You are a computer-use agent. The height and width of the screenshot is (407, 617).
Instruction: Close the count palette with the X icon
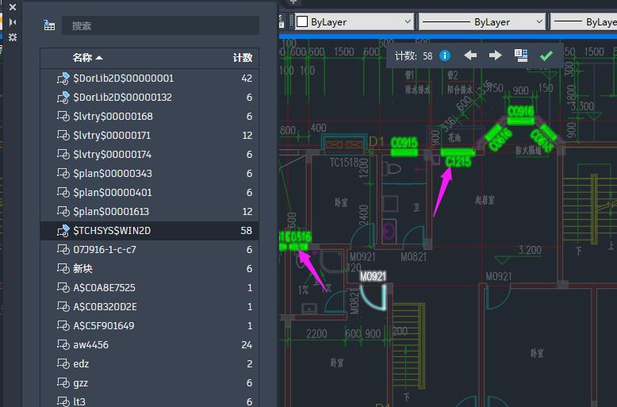[x=13, y=7]
